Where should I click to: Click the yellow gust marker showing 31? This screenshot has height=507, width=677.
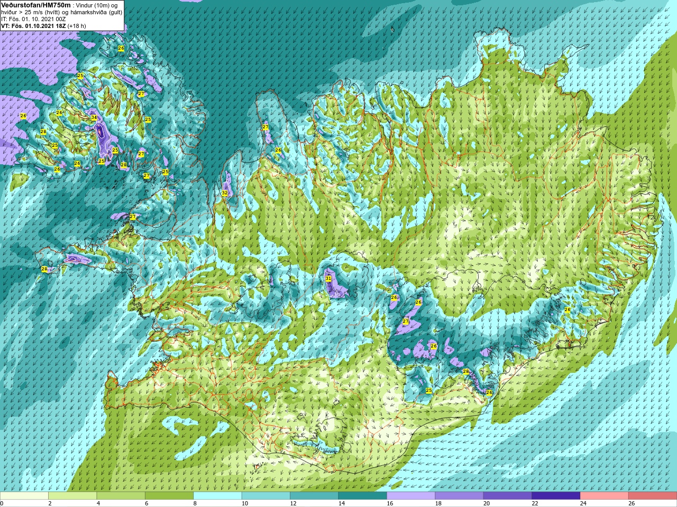click(x=328, y=278)
